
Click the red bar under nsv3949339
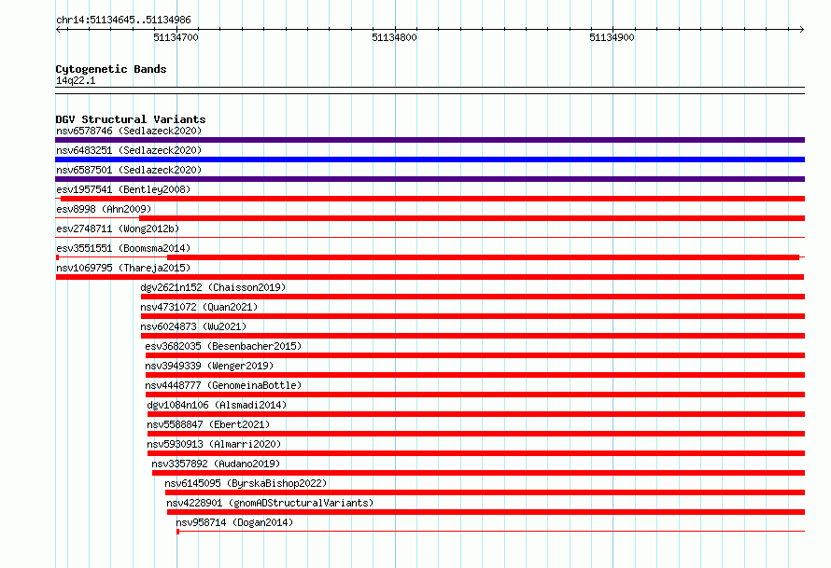(x=475, y=375)
